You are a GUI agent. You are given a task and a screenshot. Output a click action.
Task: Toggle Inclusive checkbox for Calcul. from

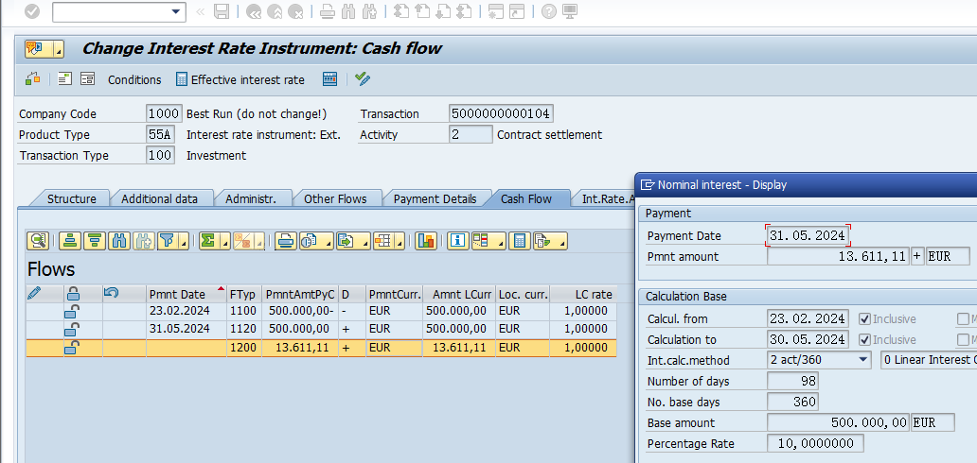(x=864, y=318)
